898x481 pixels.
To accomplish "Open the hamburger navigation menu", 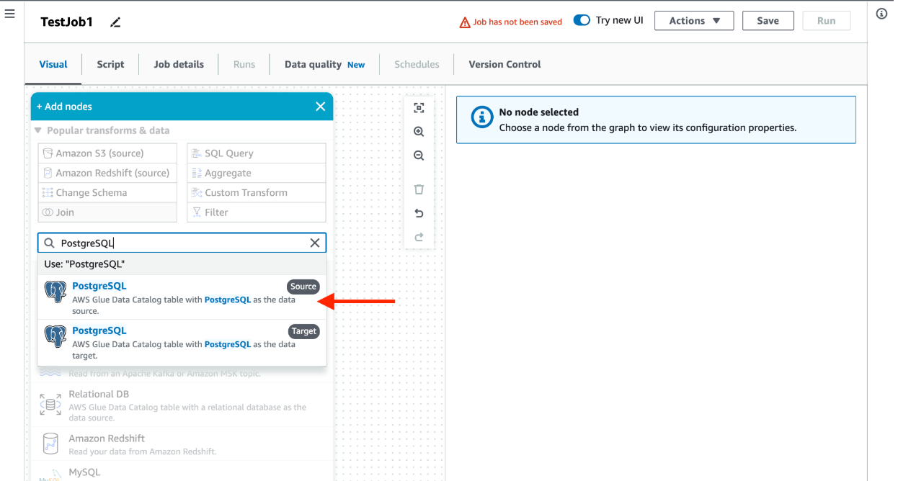I will pos(10,14).
